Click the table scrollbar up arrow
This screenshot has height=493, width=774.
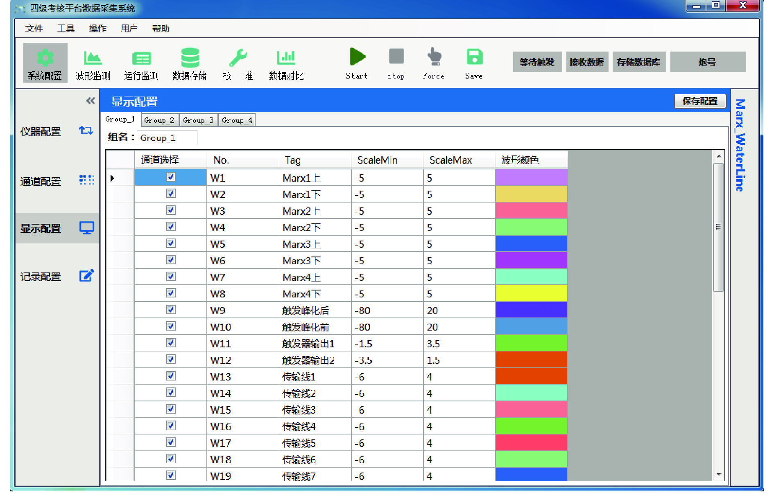tap(718, 156)
